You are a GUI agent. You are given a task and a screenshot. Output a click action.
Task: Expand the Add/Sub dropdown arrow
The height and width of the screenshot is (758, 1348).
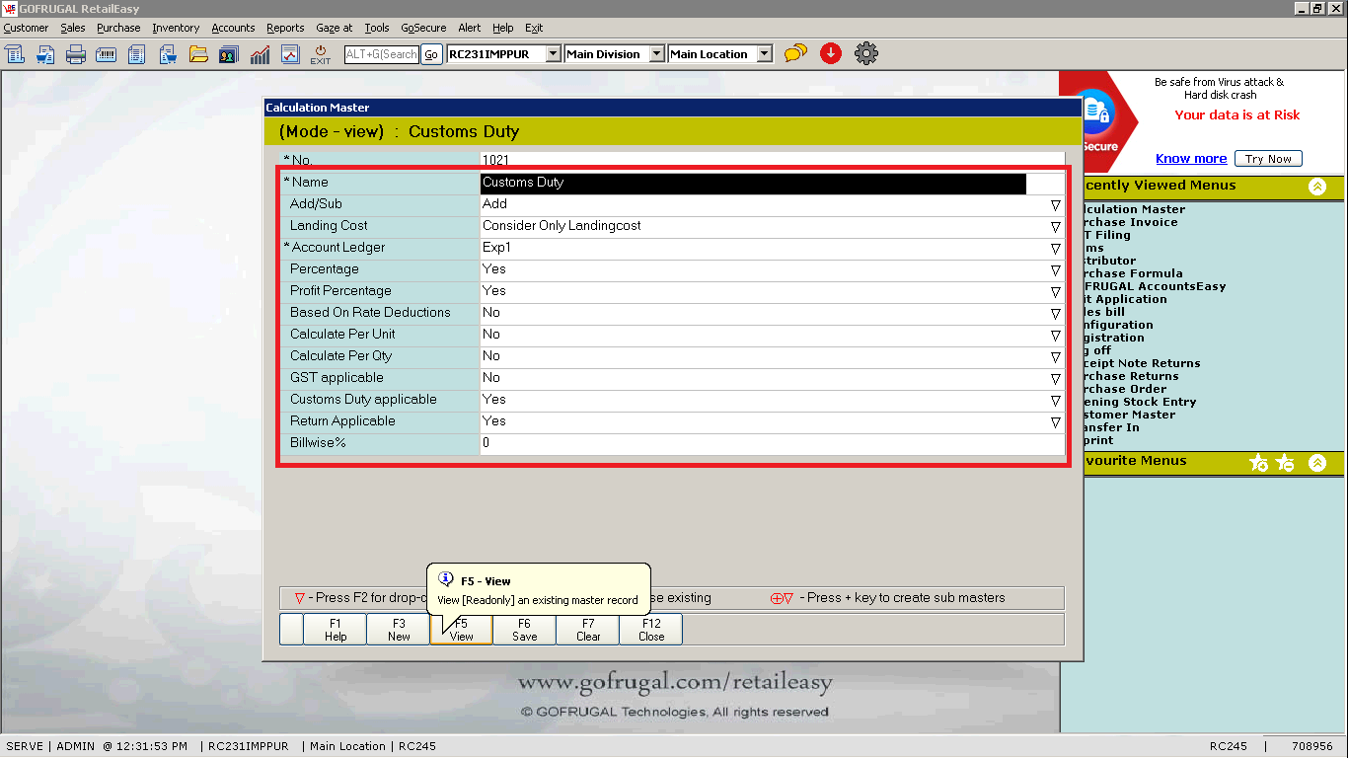point(1055,204)
